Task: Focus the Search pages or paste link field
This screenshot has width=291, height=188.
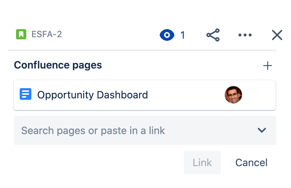Action: [145, 130]
